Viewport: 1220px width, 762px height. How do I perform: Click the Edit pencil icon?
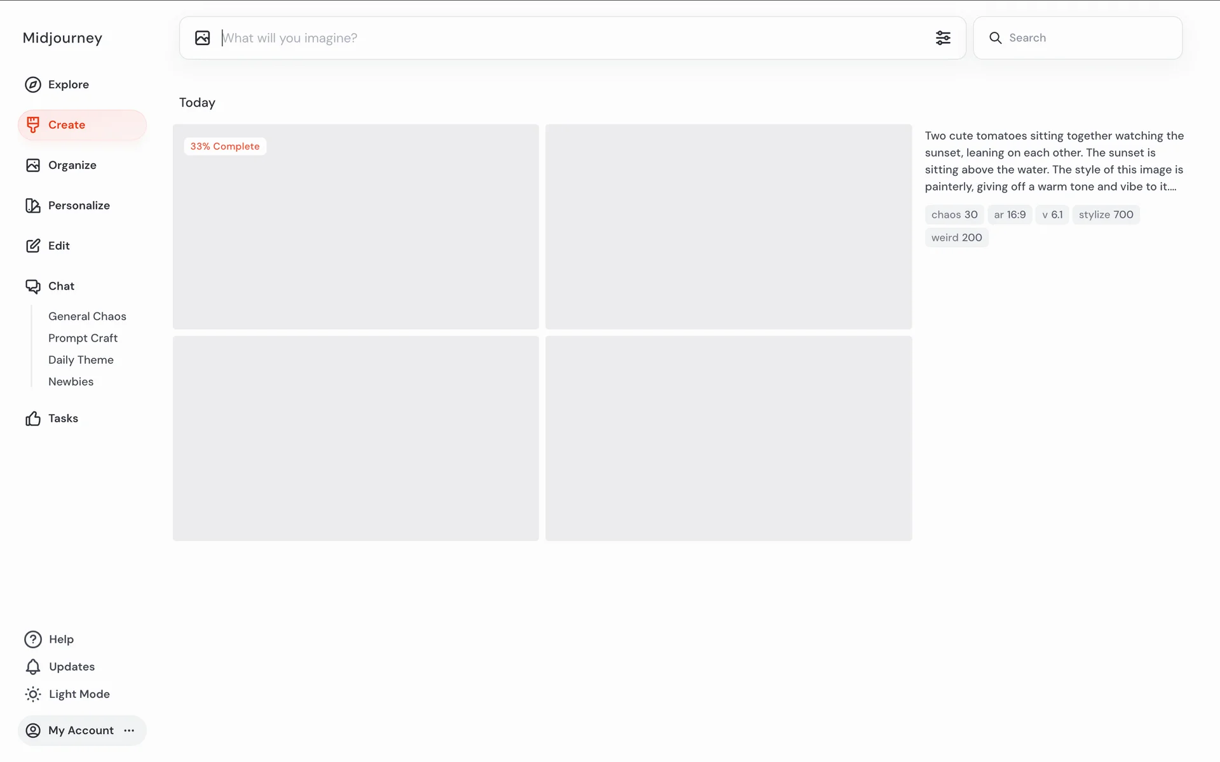point(33,246)
